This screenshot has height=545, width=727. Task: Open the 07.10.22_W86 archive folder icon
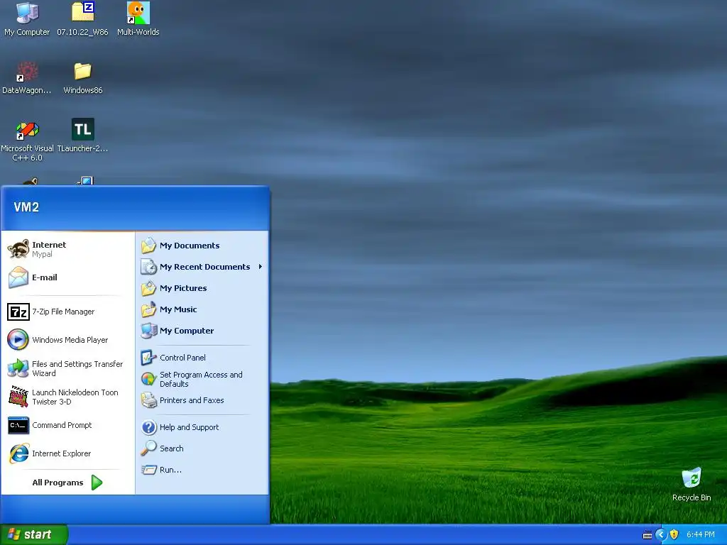[x=82, y=18]
